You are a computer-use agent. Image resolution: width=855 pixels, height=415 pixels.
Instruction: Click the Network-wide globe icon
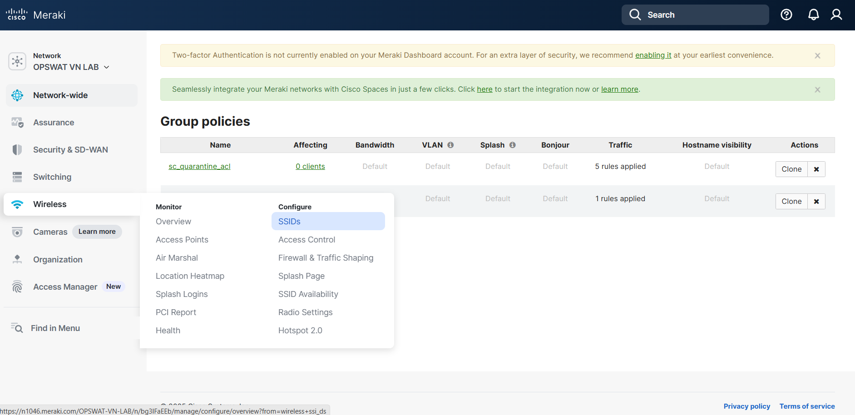[17, 95]
